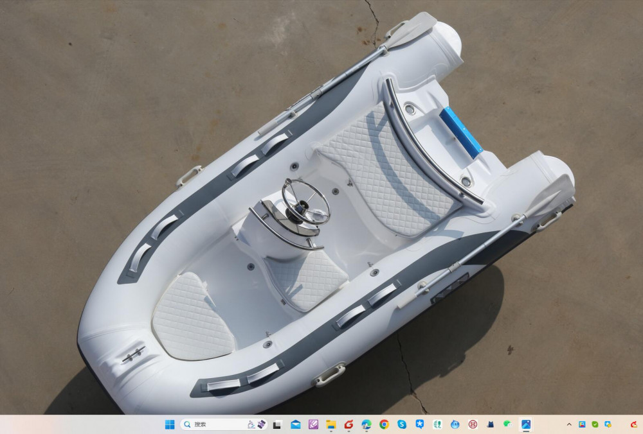Viewport: 643px width, 434px height.
Task: Launch Google Chrome from taskbar
Action: 384,424
